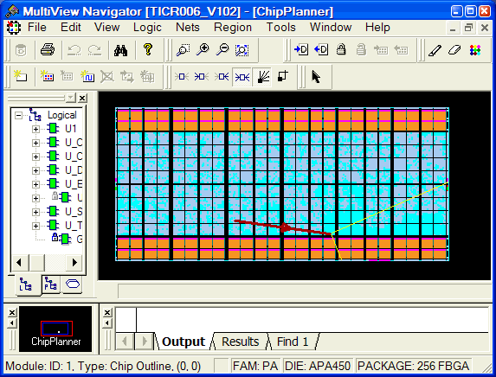Click the help question mark button
This screenshot has height=377, width=496.
pyautogui.click(x=148, y=49)
